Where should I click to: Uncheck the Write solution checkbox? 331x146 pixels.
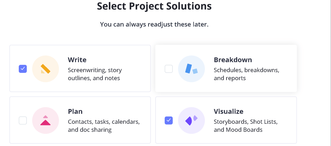click(x=23, y=69)
